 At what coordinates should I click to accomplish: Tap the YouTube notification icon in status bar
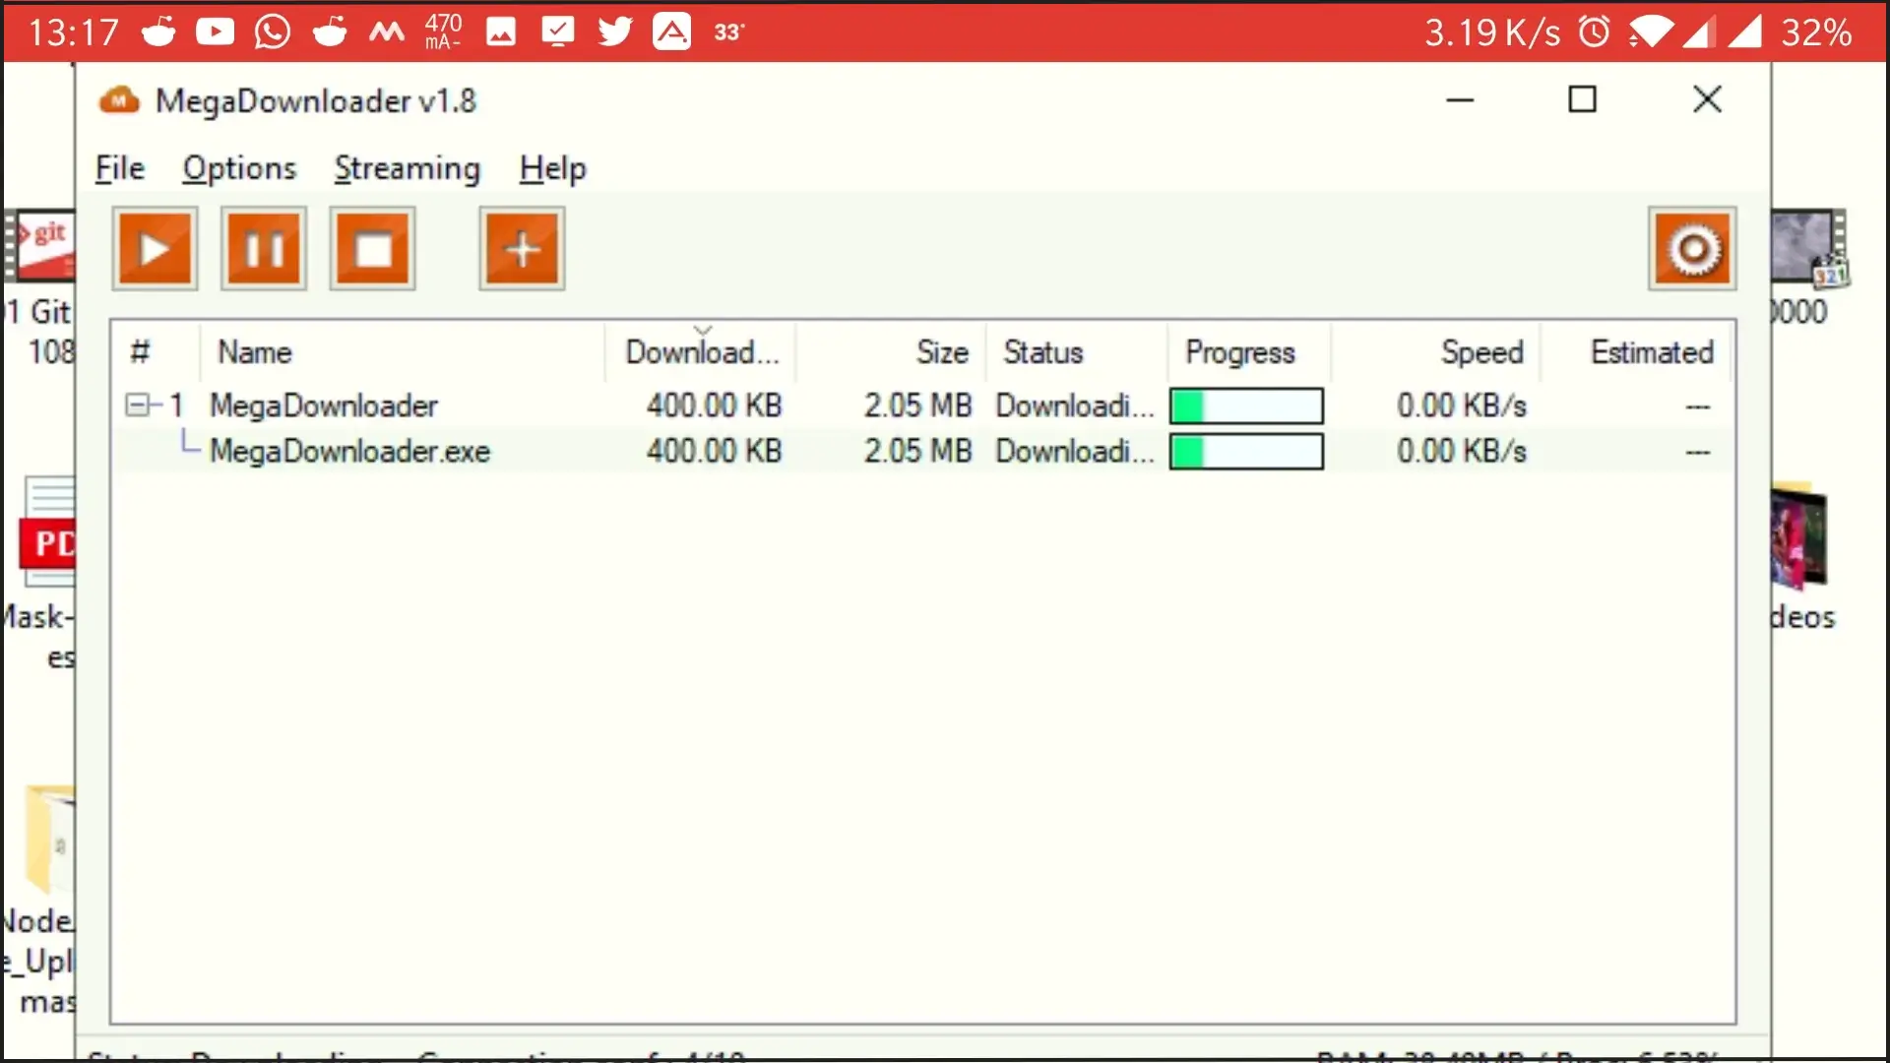[215, 31]
